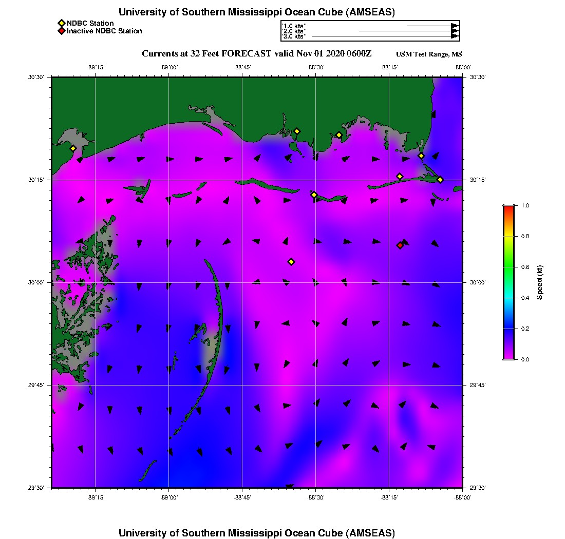
Task: Select the westernmost yellow station marker
Action: coord(73,148)
